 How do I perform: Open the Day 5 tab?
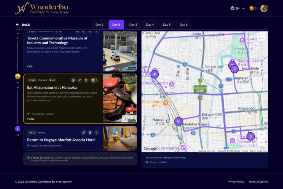click(167, 25)
